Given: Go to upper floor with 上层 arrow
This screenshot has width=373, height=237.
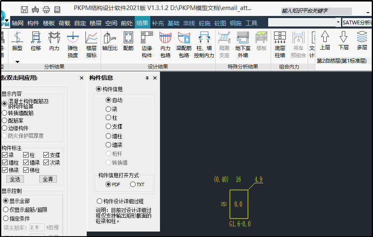Looking at the screenshot, I should coord(325,41).
